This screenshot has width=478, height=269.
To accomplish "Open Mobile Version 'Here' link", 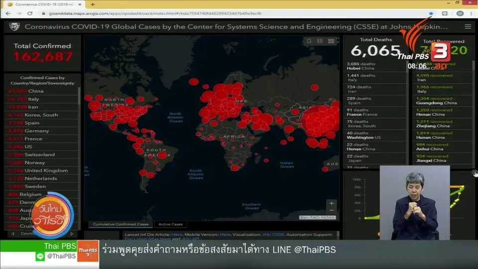I will click(225, 235).
